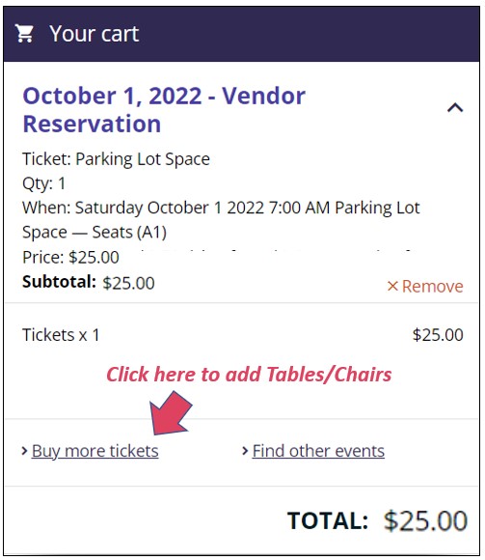This screenshot has height=560, width=485.
Task: Click the TOTAL $25.00 amount
Action: 425,520
